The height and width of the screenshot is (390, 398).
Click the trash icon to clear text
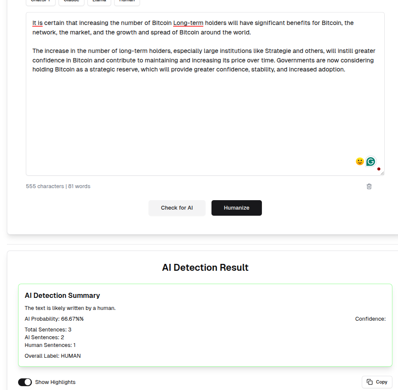coord(369,186)
